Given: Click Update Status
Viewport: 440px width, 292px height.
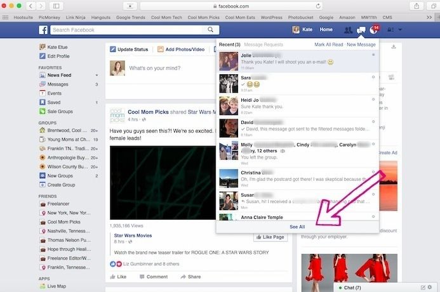Looking at the screenshot, I should [129, 50].
